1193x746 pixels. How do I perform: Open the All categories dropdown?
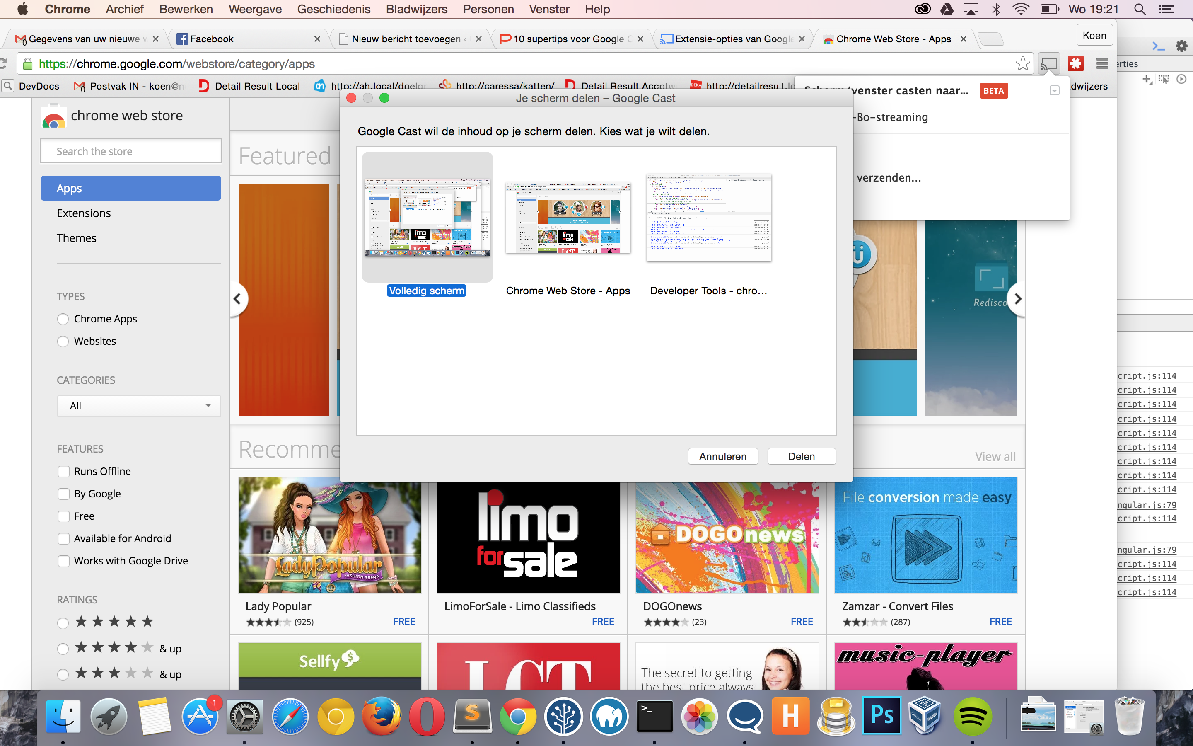(139, 406)
